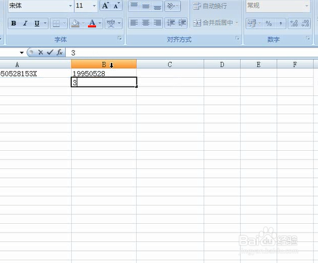Screen dimensions: 318x263
Task: Increase decimal places
Action: [294, 23]
